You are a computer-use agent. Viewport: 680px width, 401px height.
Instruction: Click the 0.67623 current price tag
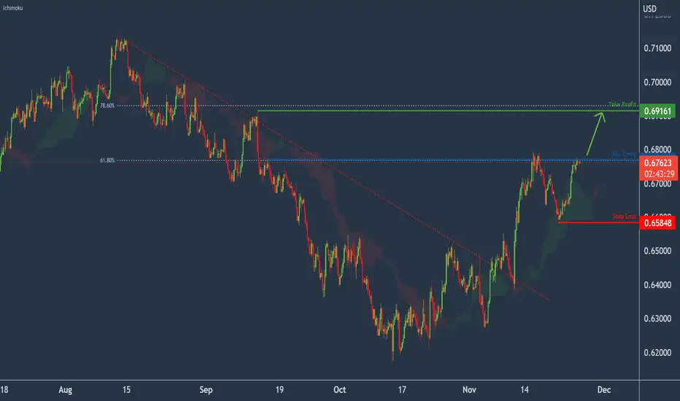[x=657, y=163]
